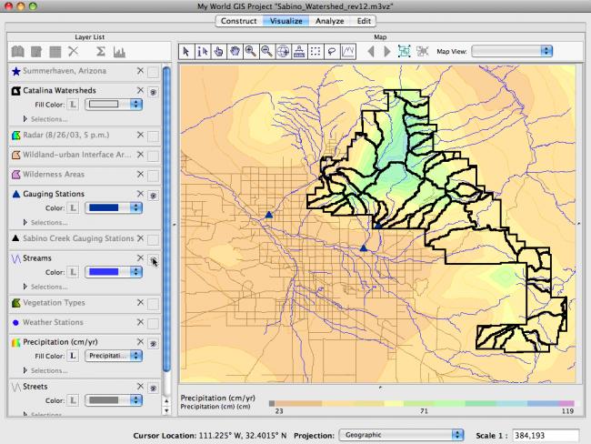
Task: Click the Scale value field
Action: pos(544,435)
